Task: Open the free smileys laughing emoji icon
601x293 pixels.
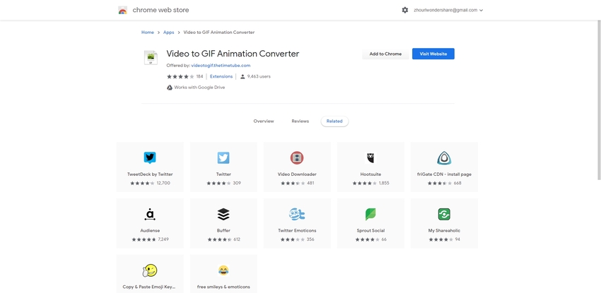Action: point(223,270)
